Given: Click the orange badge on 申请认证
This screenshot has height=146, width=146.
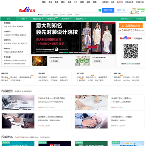Looking at the screenshot, I should coord(56,17).
